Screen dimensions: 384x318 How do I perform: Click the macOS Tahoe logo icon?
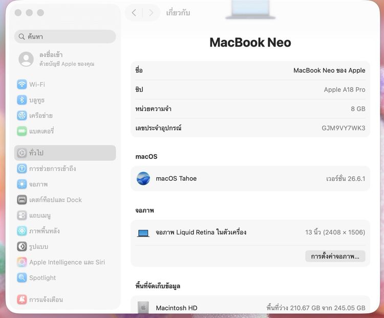tap(143, 178)
